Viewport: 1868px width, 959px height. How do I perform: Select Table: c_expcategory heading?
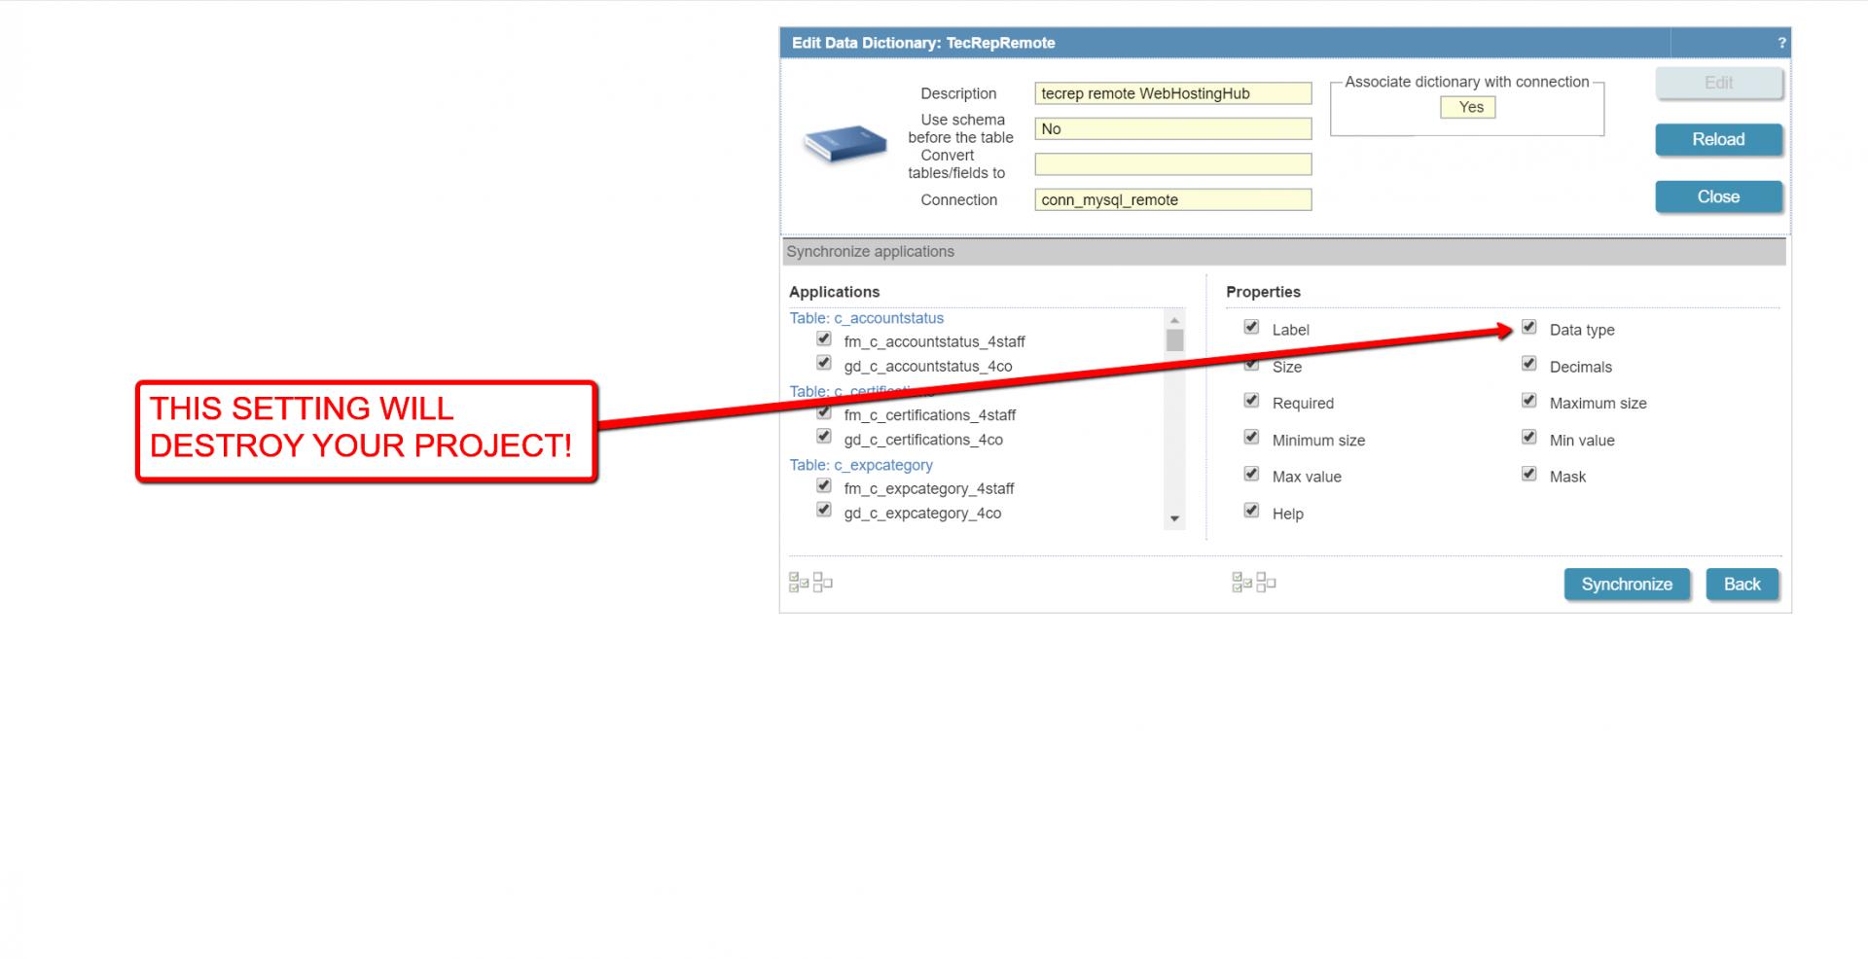point(860,465)
